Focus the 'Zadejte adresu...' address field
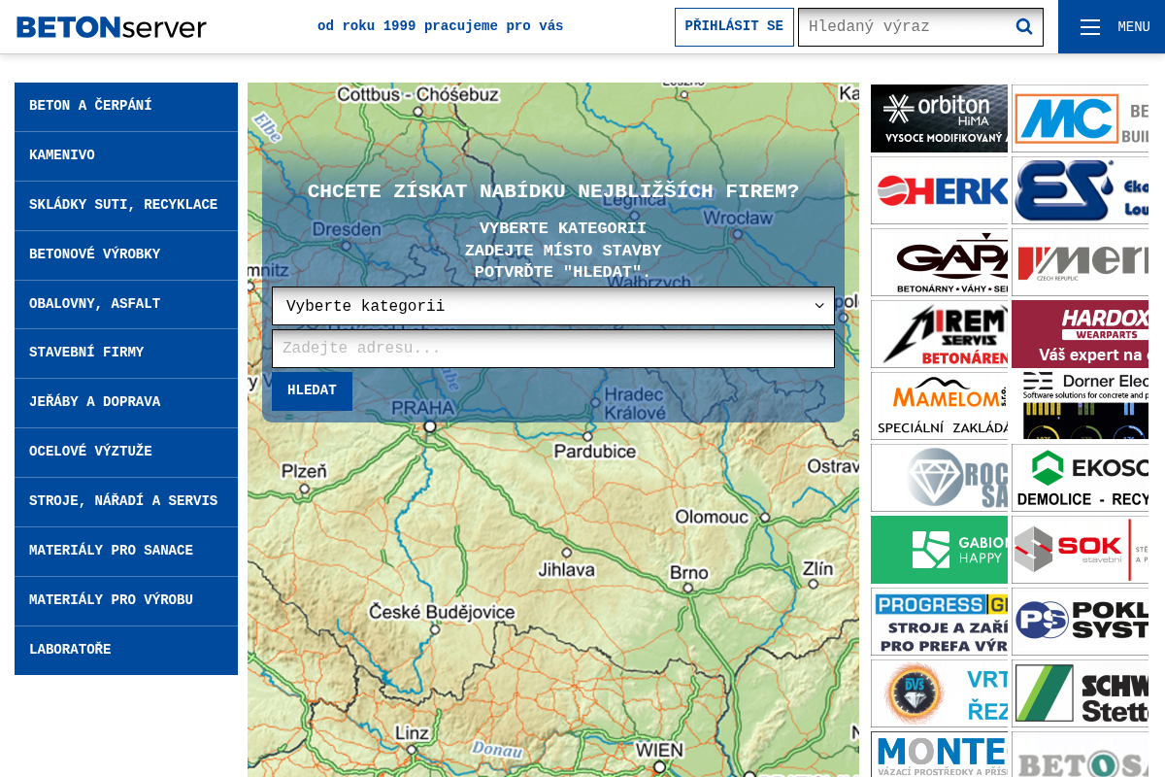 click(x=553, y=349)
